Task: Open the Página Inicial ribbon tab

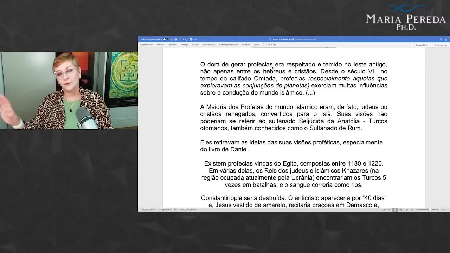Action: click(147, 45)
